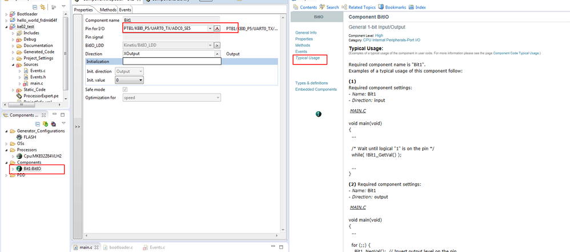
Task: Select Events.c source file
Action: click(38, 71)
